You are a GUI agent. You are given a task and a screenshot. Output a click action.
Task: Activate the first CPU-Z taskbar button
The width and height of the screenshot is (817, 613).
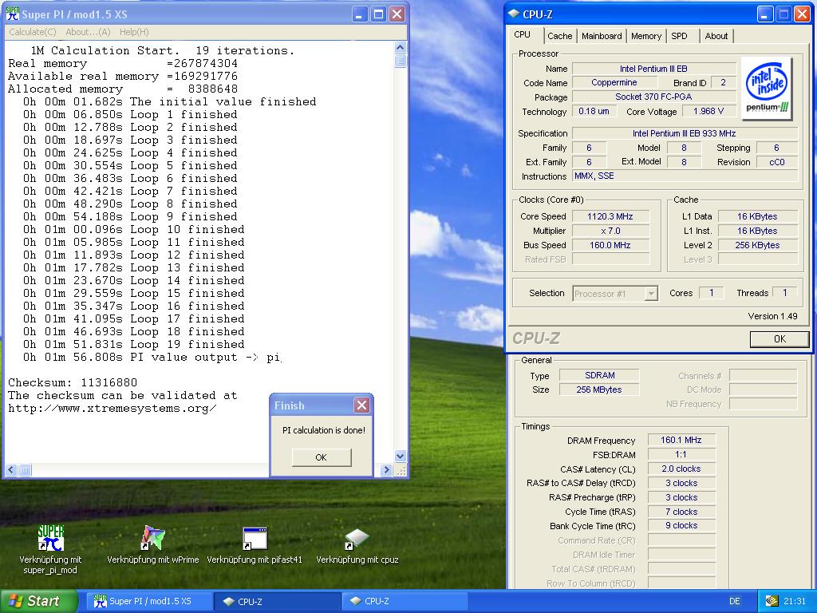click(x=278, y=601)
